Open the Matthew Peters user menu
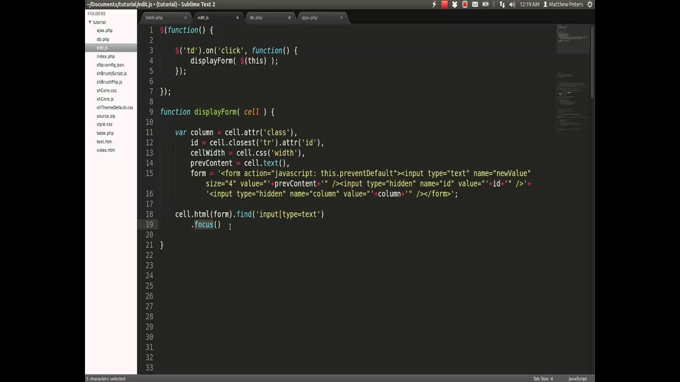The image size is (680, 382). pyautogui.click(x=563, y=4)
